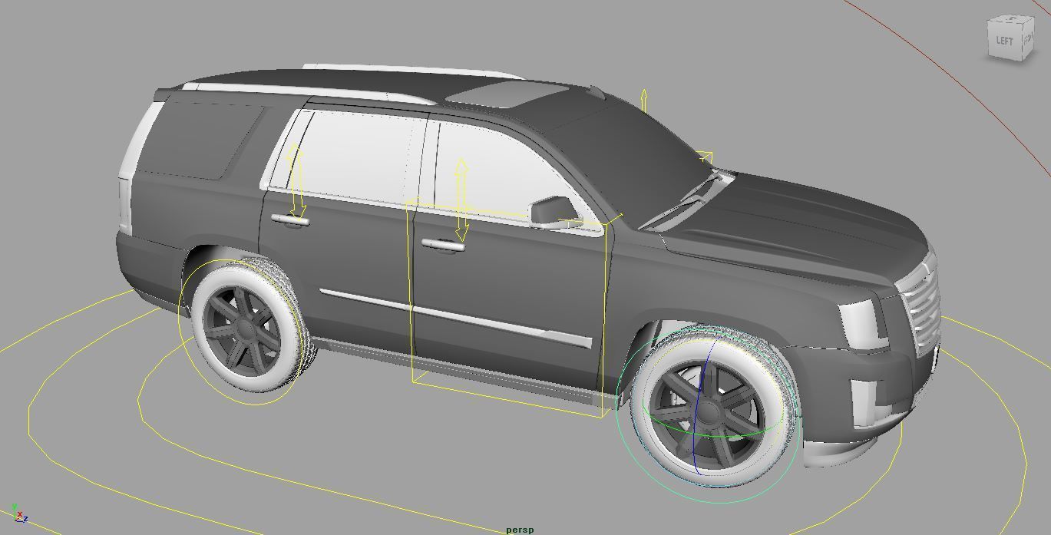Select the up-arrow control above the windshield

[x=644, y=101]
